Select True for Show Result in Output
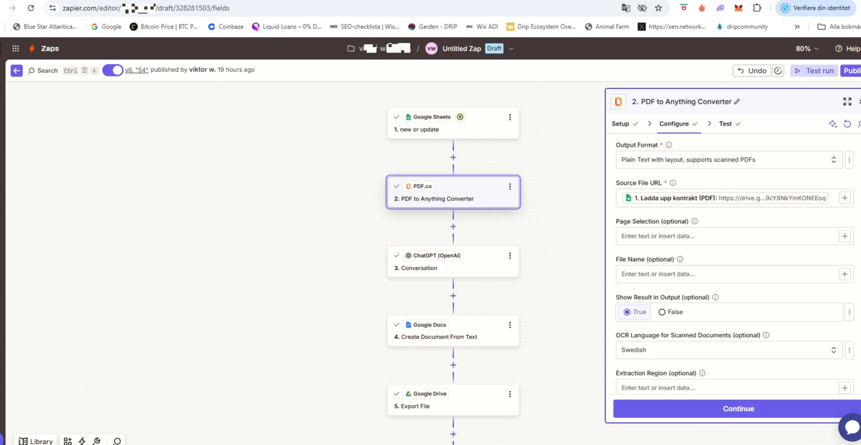 [x=627, y=312]
